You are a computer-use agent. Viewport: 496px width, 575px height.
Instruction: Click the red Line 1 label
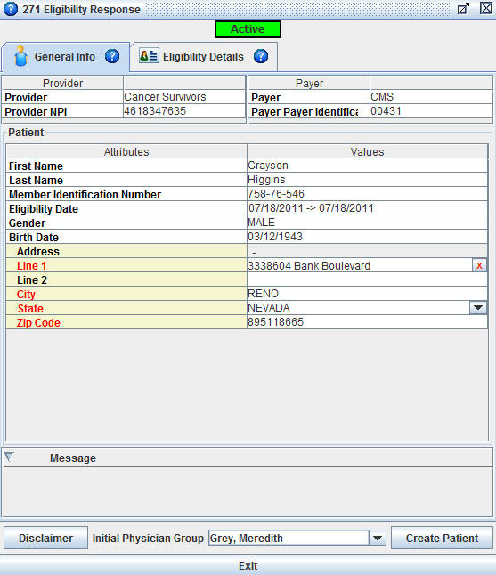(31, 266)
